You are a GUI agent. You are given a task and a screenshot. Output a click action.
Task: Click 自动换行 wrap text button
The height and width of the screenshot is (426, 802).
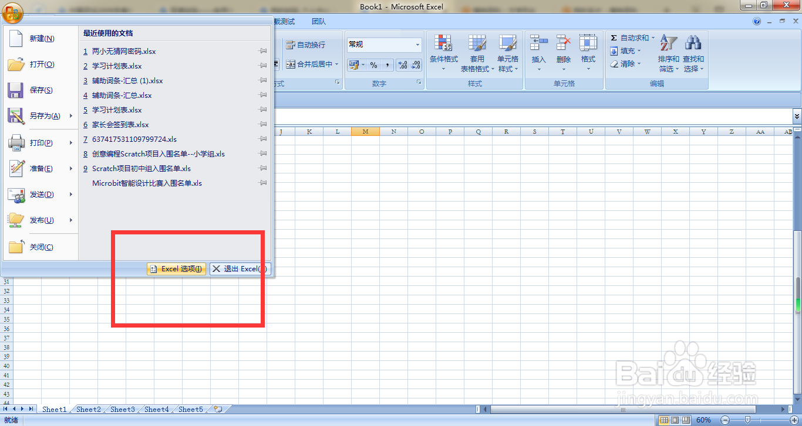[305, 45]
